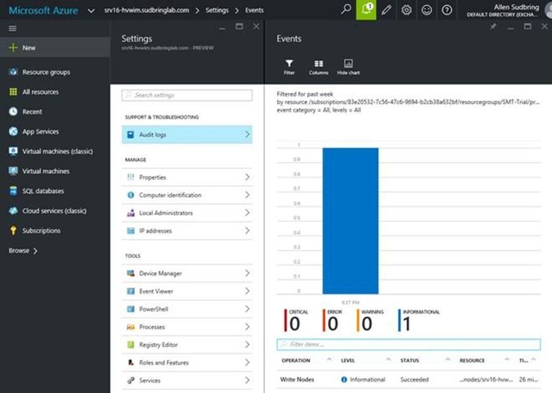Click the Filter items field
This screenshot has width=552, height=393.
tap(408, 345)
